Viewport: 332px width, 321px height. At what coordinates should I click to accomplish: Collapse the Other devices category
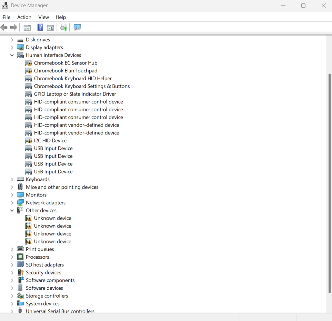(12, 210)
